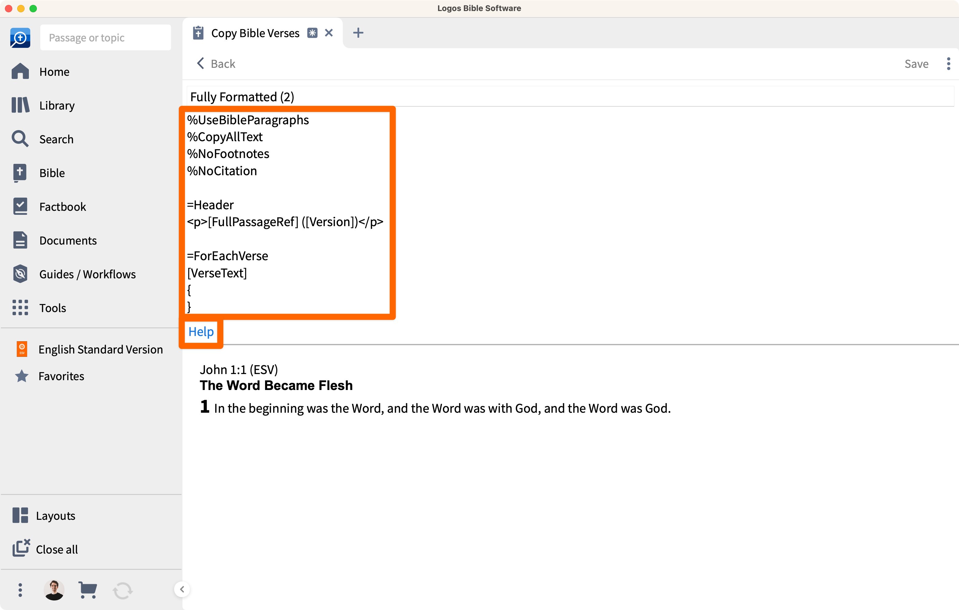
Task: Add a new tab with plus
Action: [x=358, y=33]
